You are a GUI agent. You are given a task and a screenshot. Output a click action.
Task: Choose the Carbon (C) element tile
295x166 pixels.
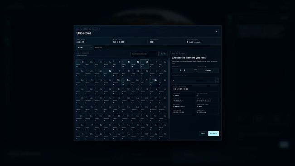[126, 64]
